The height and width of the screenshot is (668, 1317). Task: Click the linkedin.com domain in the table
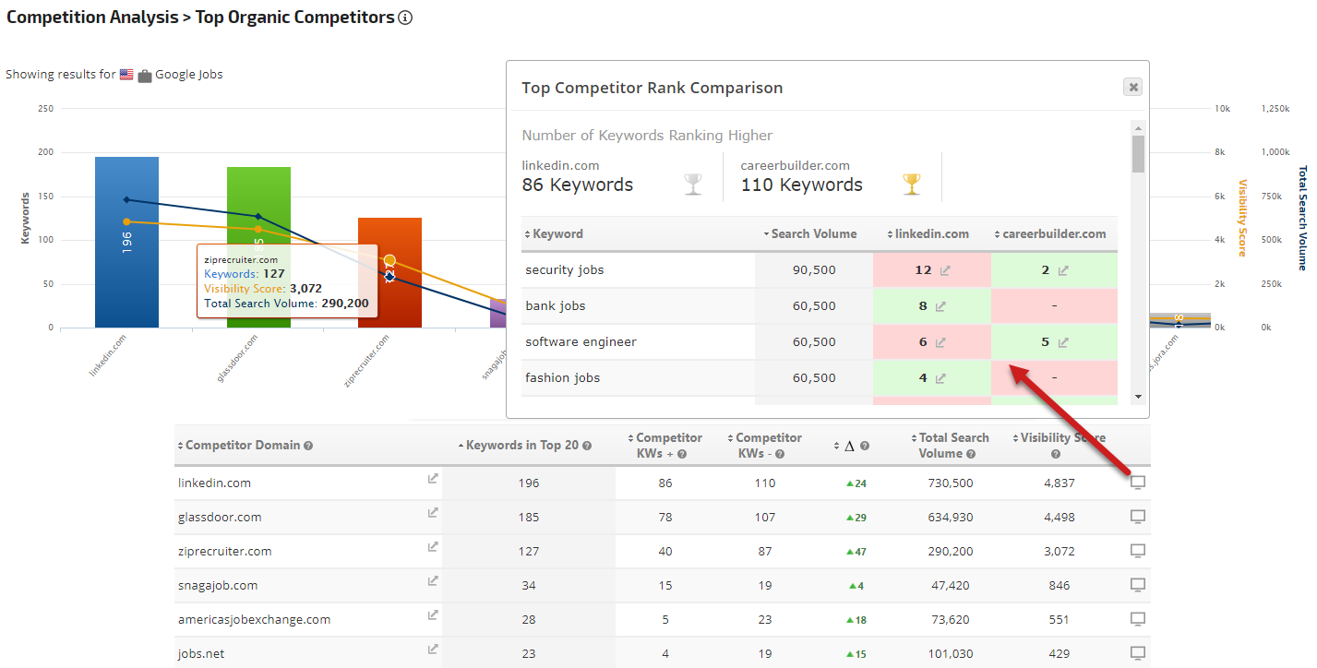click(x=214, y=483)
